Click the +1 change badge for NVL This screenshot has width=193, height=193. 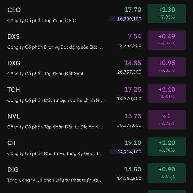166,120
